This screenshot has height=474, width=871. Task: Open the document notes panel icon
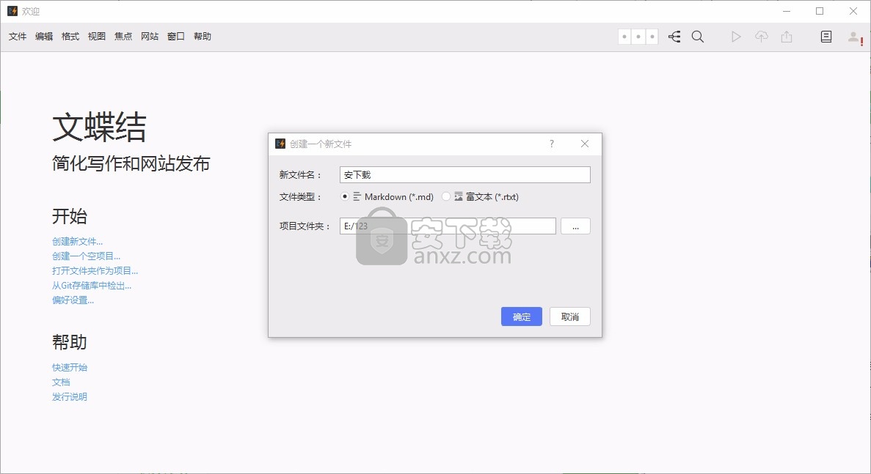coord(826,37)
